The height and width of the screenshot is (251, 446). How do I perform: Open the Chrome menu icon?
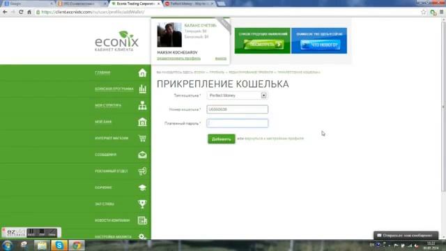(441, 12)
